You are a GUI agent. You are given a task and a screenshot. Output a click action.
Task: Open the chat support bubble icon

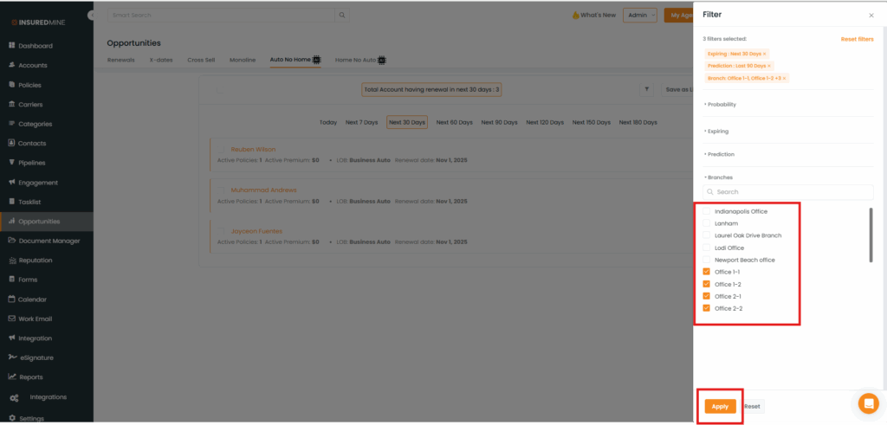tap(868, 403)
